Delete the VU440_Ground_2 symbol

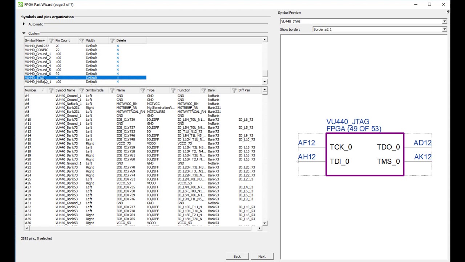click(x=118, y=58)
